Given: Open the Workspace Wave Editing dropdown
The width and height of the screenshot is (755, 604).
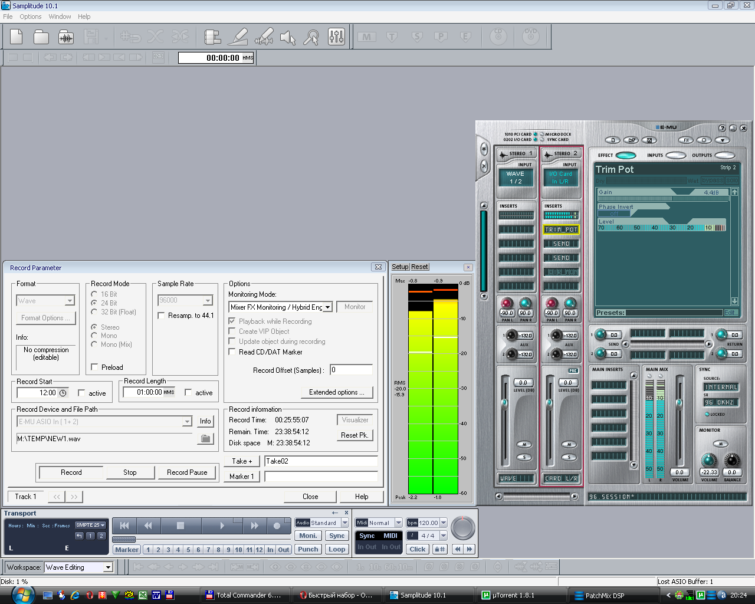Looking at the screenshot, I should click(108, 567).
